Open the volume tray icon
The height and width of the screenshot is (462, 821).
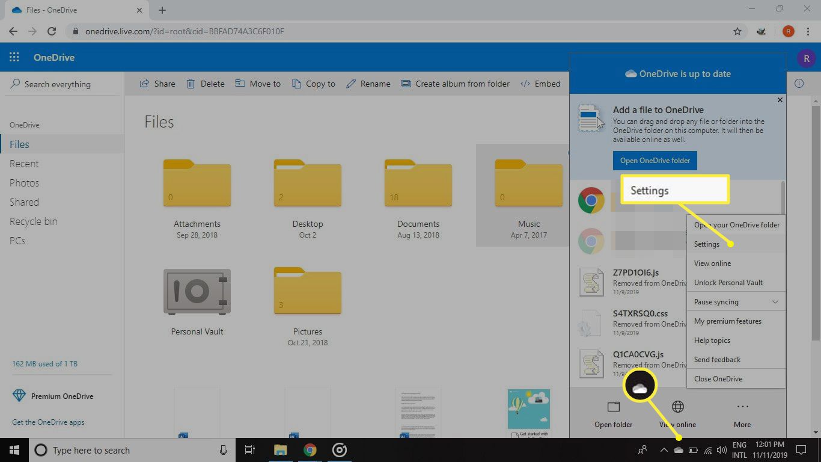[722, 450]
